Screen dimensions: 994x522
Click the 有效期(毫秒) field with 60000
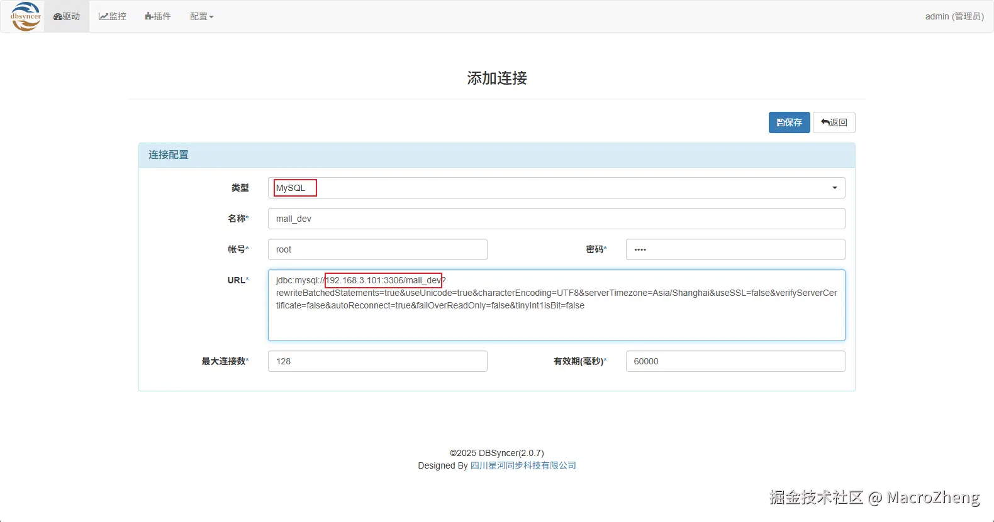pos(735,361)
